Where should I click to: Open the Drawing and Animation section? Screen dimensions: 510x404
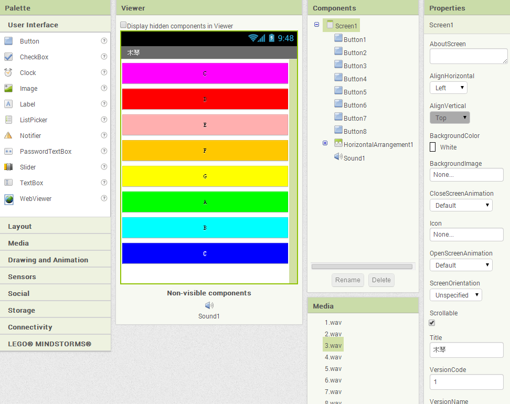55,260
